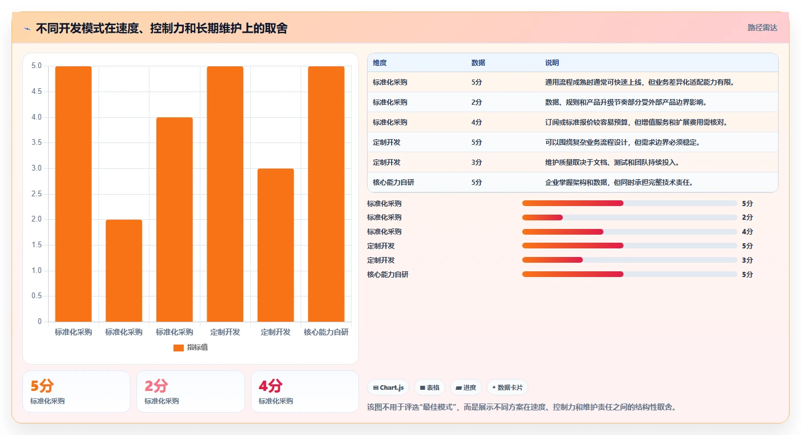Click the 数据卡片 chip icon
This screenshot has height=435, width=801.
click(x=494, y=387)
